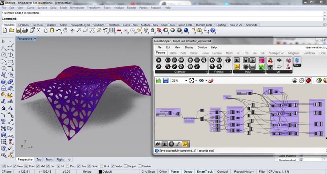Select the Pan hand tool

click(x=65, y=30)
